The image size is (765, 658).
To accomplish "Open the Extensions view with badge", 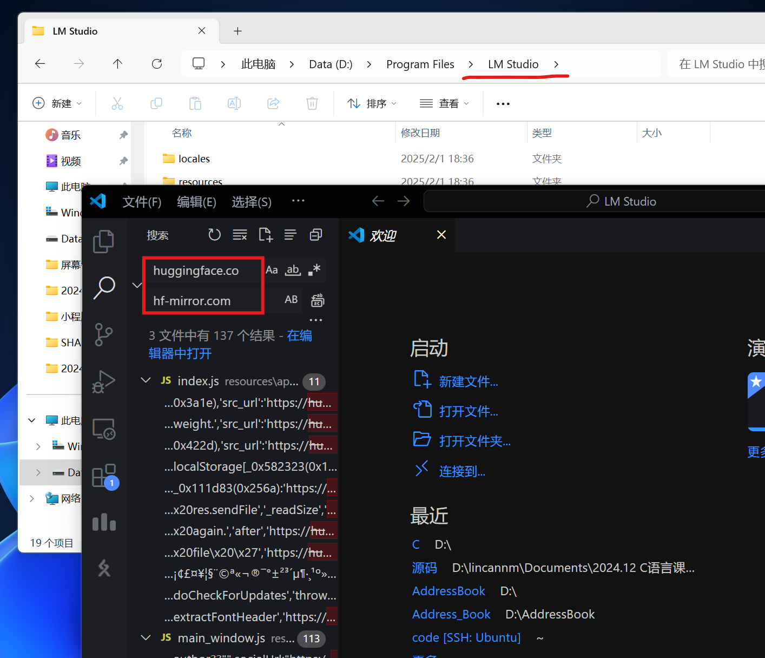I will pos(104,476).
